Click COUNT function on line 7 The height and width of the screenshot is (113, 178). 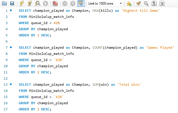coord(97,48)
